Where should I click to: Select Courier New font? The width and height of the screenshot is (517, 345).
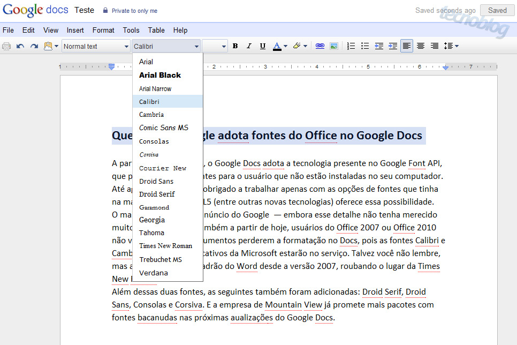click(x=168, y=168)
